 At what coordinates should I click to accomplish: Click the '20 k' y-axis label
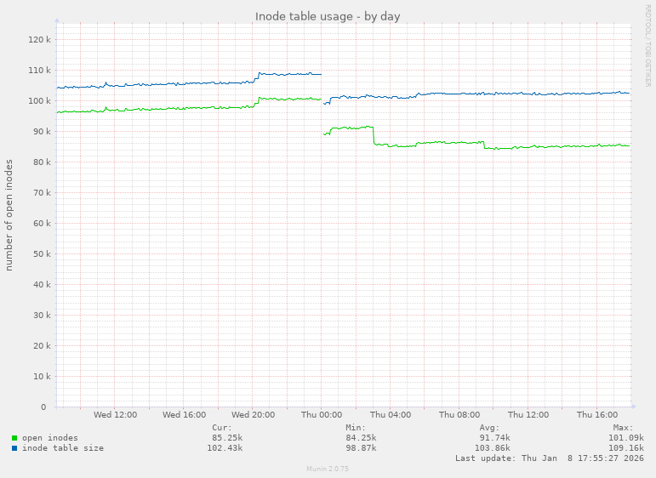pyautogui.click(x=42, y=345)
